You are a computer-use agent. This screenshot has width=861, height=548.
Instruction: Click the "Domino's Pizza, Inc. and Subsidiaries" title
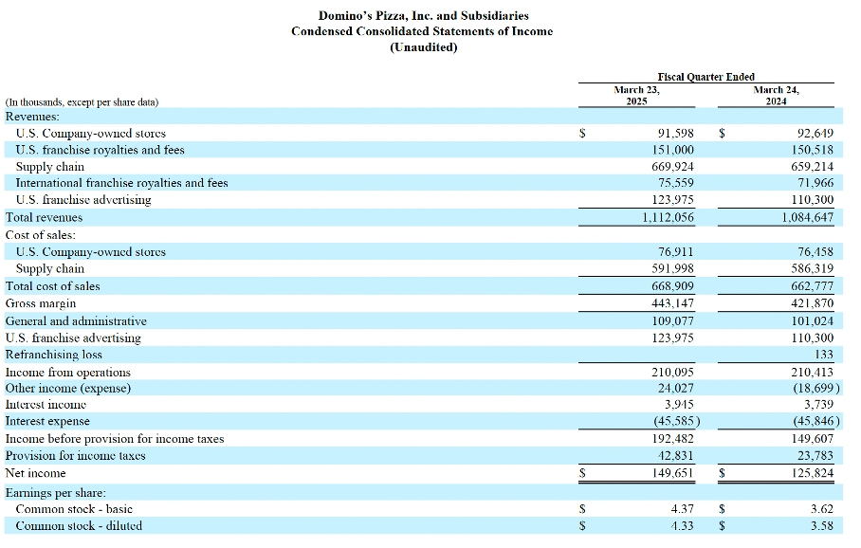(423, 15)
